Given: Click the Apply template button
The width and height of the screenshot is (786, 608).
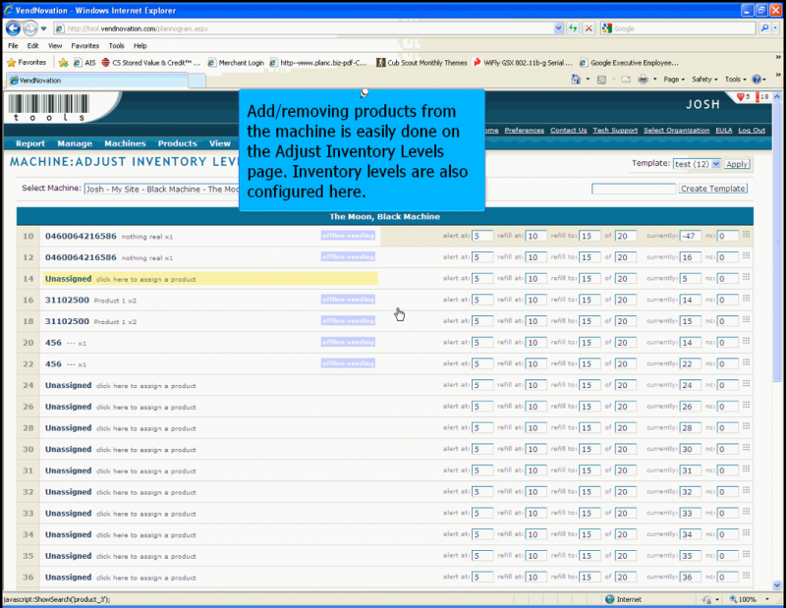Looking at the screenshot, I should pyautogui.click(x=737, y=164).
